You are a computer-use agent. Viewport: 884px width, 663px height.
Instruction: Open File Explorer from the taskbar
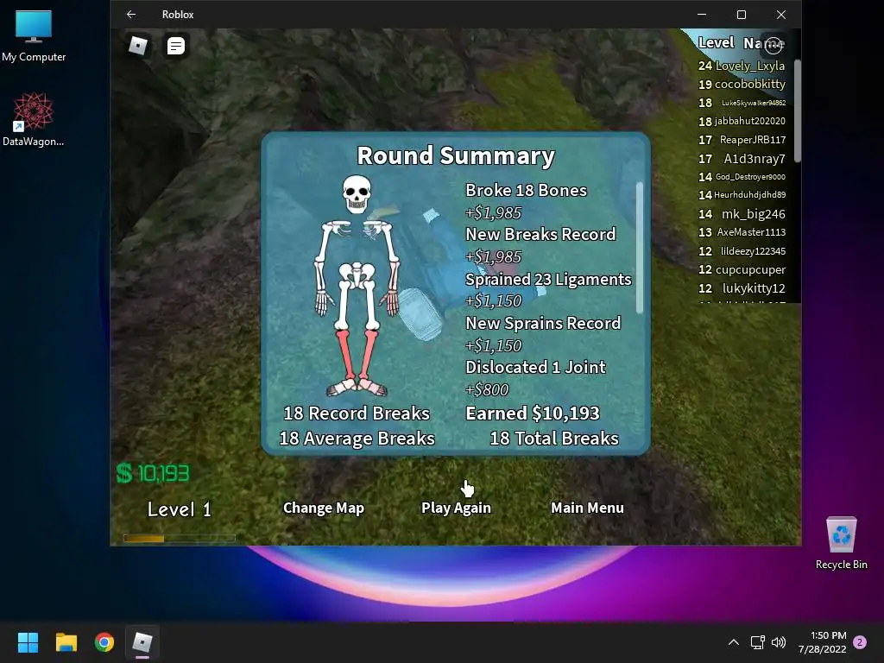point(66,642)
